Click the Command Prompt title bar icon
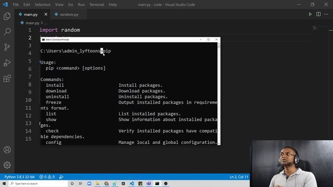The width and height of the screenshot is (333, 187). tap(43, 39)
